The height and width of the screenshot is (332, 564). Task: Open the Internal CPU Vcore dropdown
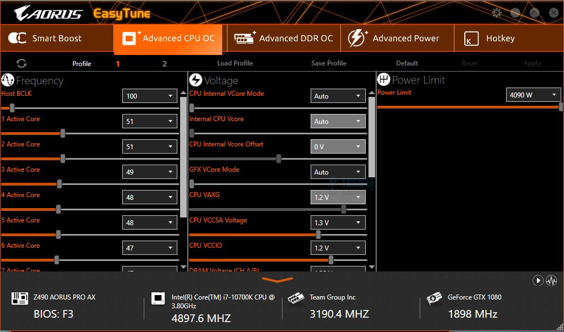338,121
